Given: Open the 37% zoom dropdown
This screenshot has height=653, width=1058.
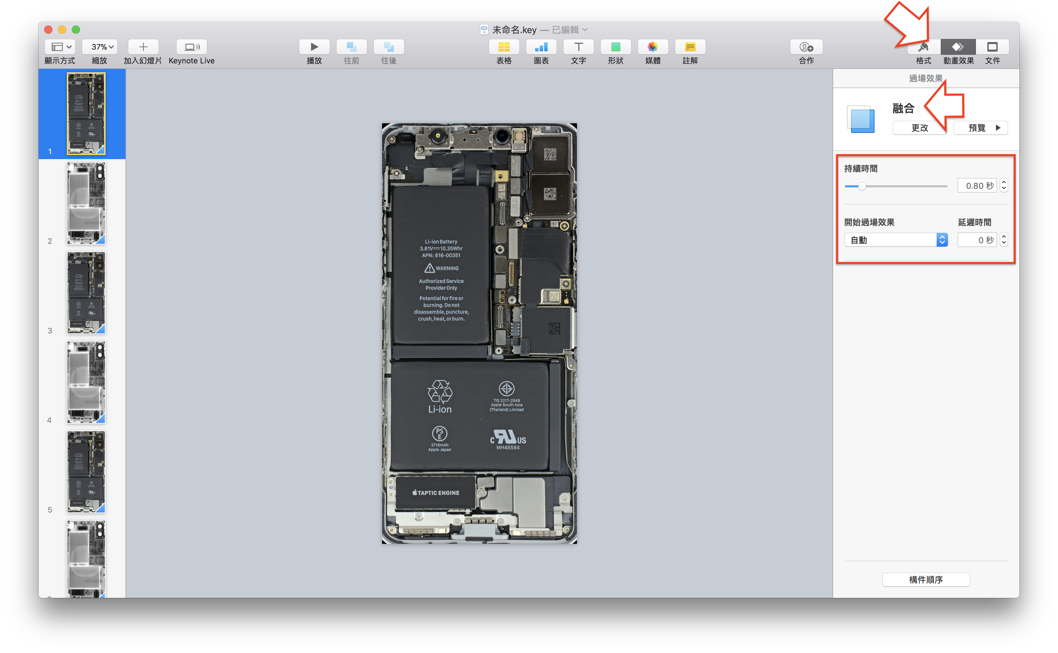Looking at the screenshot, I should (x=99, y=46).
